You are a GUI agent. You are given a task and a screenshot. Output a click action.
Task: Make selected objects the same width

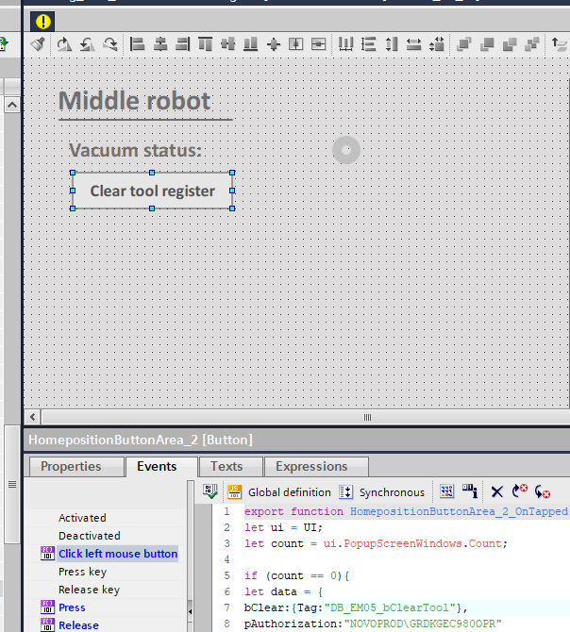pyautogui.click(x=413, y=44)
